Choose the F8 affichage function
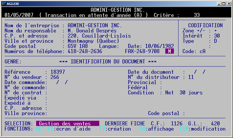This screenshot has width=233, height=138. pos(156,129)
